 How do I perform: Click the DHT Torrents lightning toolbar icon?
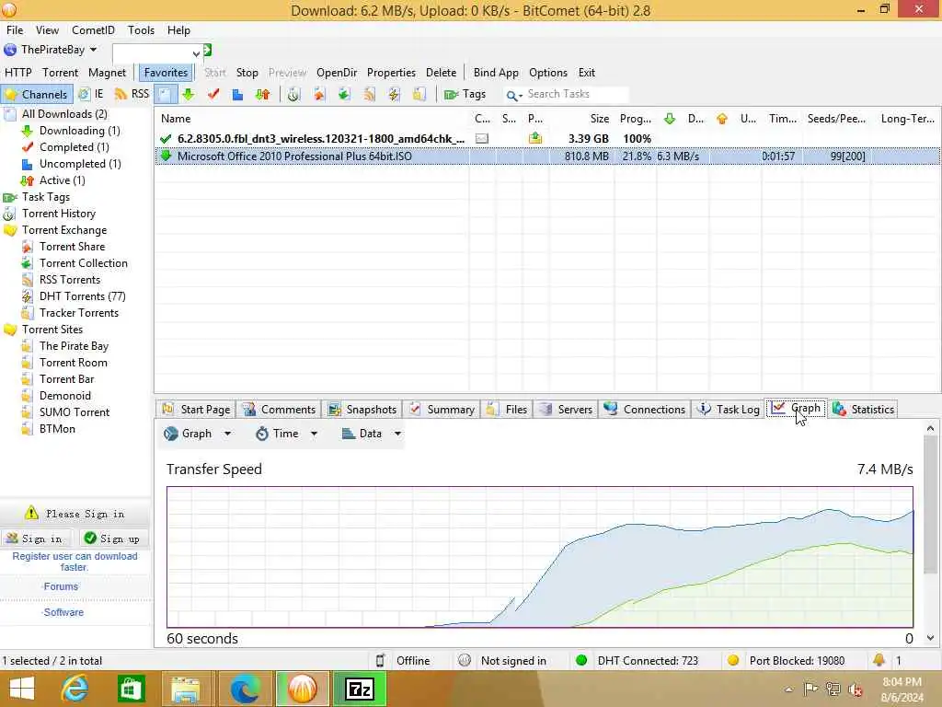(394, 95)
